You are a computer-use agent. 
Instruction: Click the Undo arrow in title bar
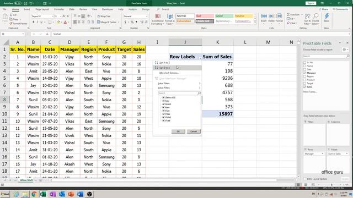pos(31,3)
